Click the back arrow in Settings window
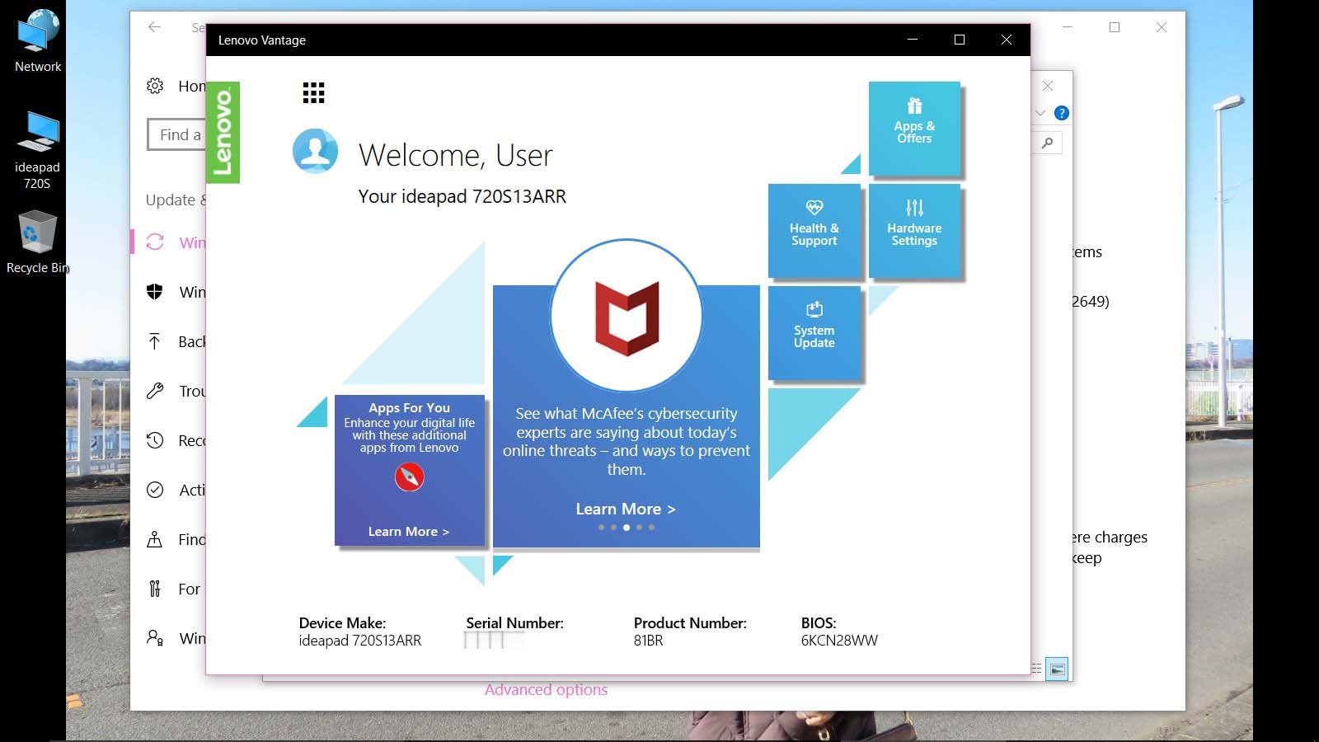The height and width of the screenshot is (742, 1319). 154,27
